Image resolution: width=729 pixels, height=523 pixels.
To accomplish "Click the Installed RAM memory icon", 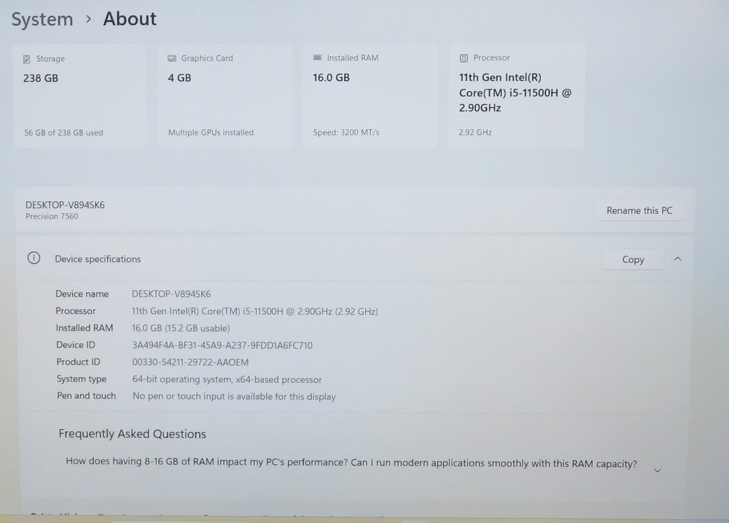I will 317,57.
